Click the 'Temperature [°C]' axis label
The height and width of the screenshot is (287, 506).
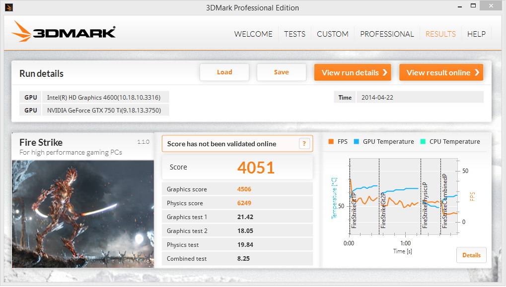pos(334,198)
